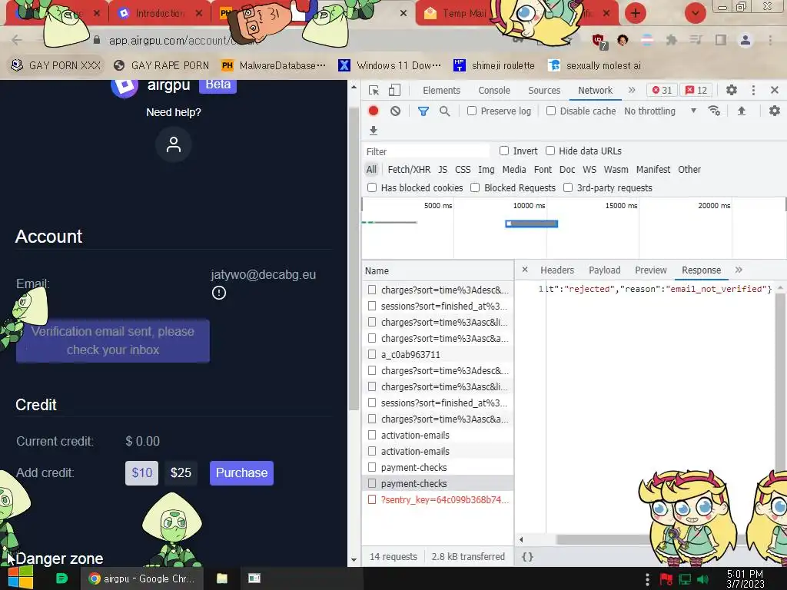The height and width of the screenshot is (590, 787).
Task: Enable the Preserve log checkbox
Action: pos(472,111)
